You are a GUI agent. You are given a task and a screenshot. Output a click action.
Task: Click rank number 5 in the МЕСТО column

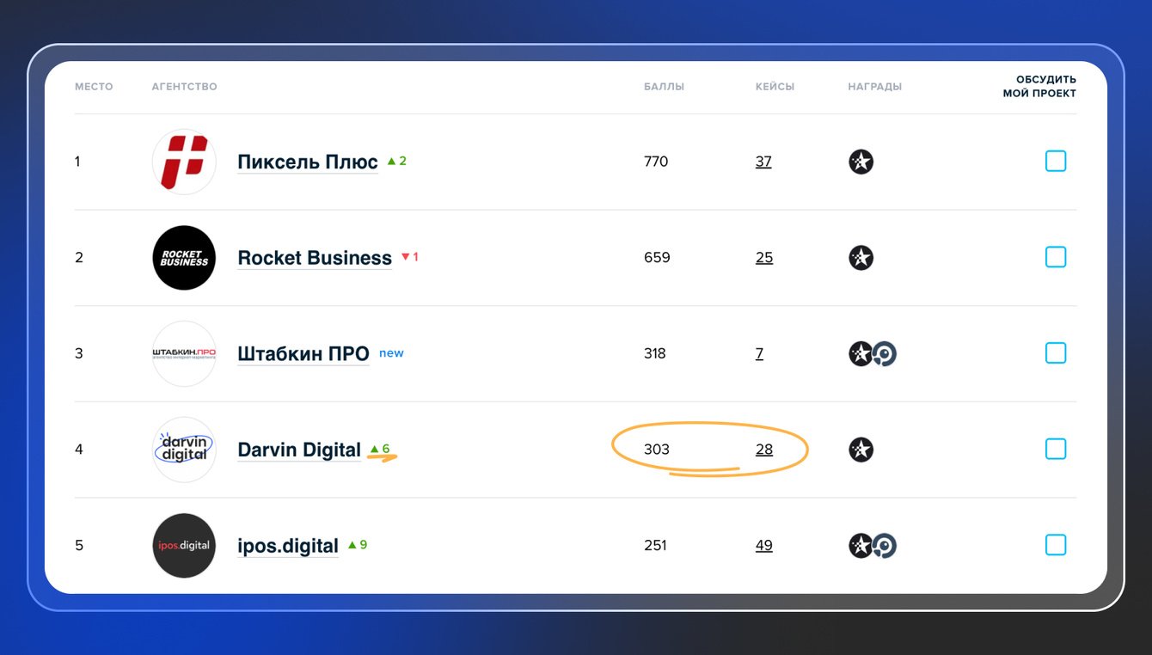(x=79, y=546)
